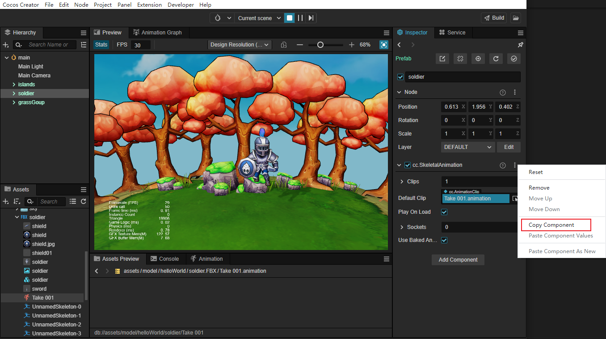This screenshot has width=606, height=339.
Task: Collapse the soldier FBX asset folder
Action: click(17, 217)
